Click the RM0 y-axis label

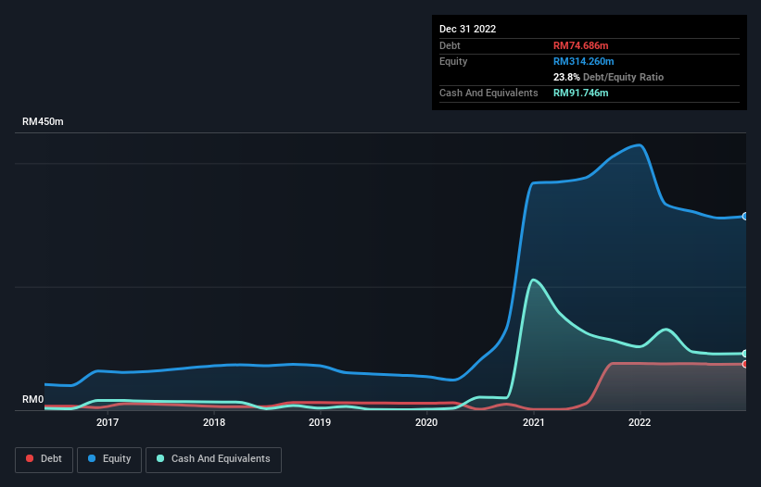pyautogui.click(x=33, y=399)
